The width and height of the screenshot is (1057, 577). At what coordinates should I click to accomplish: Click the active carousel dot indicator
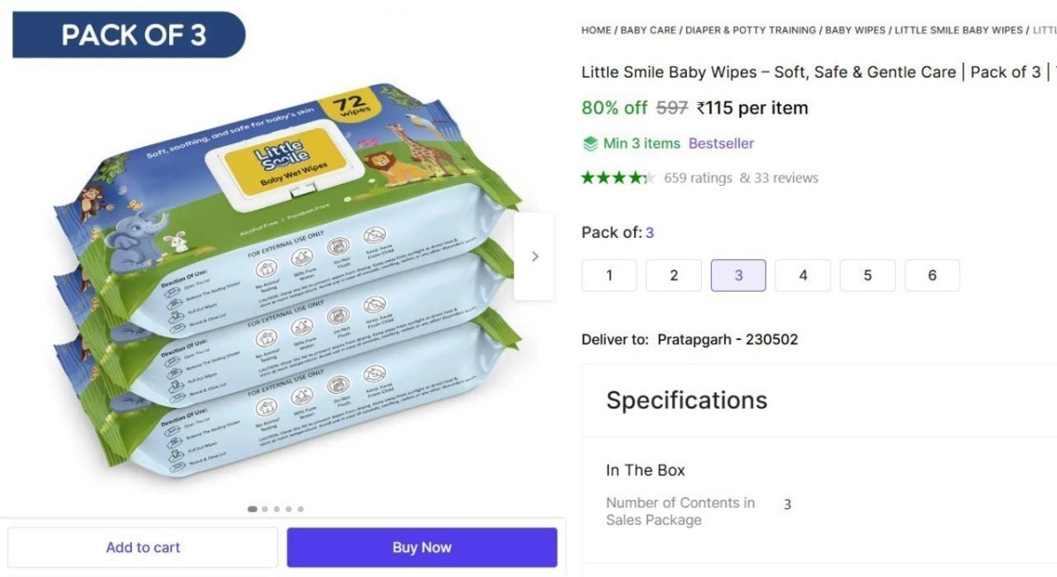coord(252,509)
